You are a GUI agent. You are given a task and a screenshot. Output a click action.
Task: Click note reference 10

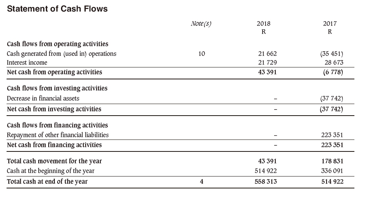pos(202,54)
